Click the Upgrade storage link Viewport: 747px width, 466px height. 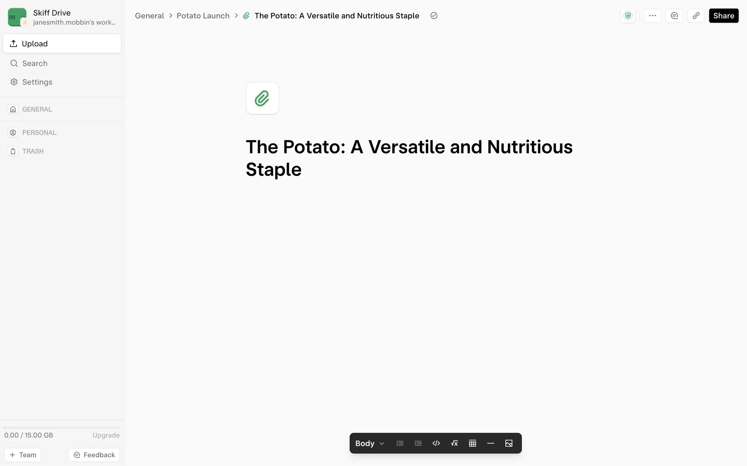coord(106,435)
